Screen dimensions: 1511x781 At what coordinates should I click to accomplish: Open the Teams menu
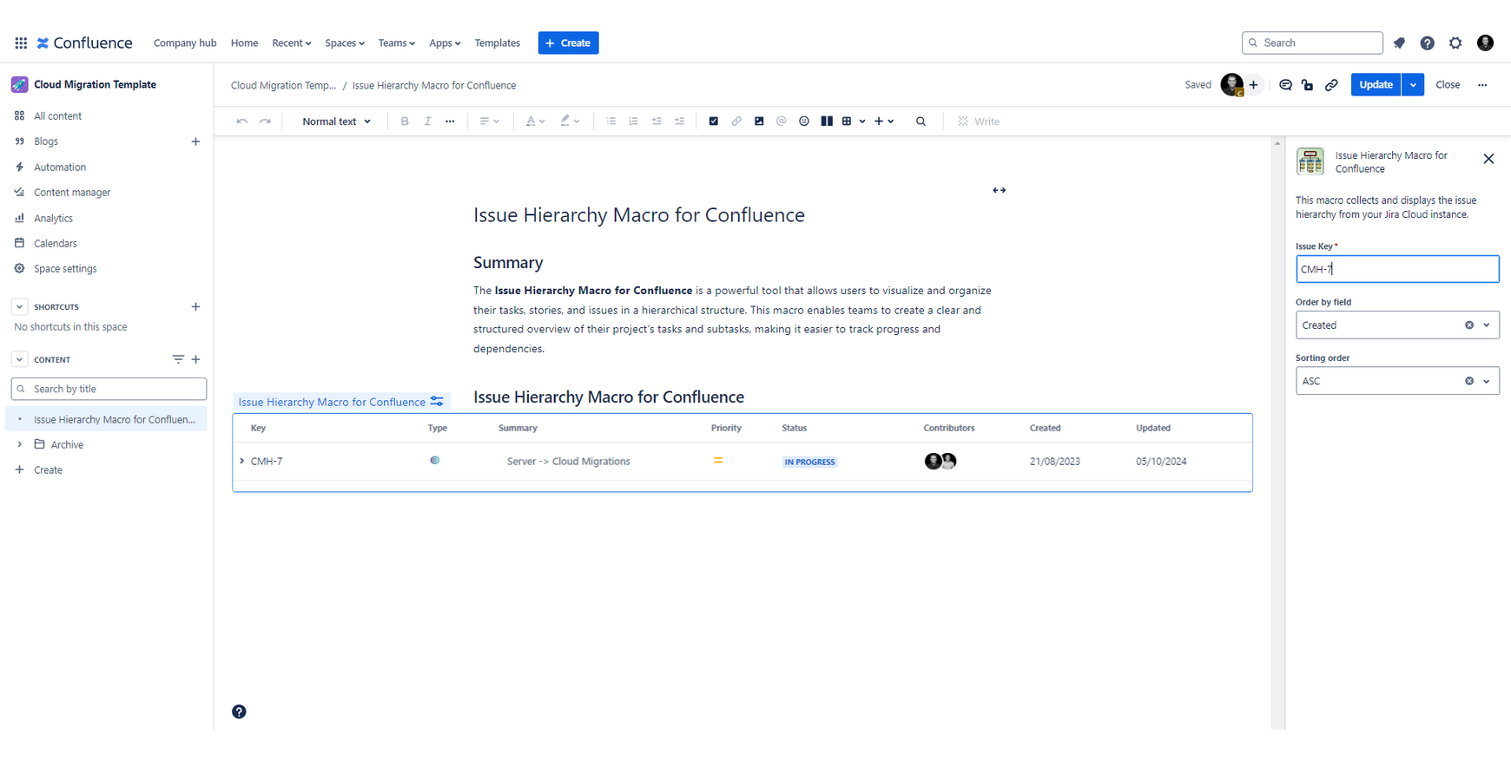(397, 43)
